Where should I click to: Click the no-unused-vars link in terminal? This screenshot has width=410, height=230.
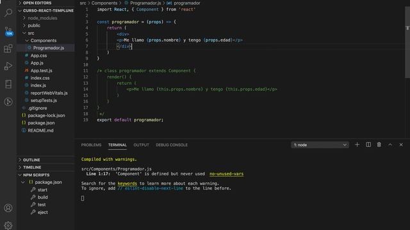(226, 174)
